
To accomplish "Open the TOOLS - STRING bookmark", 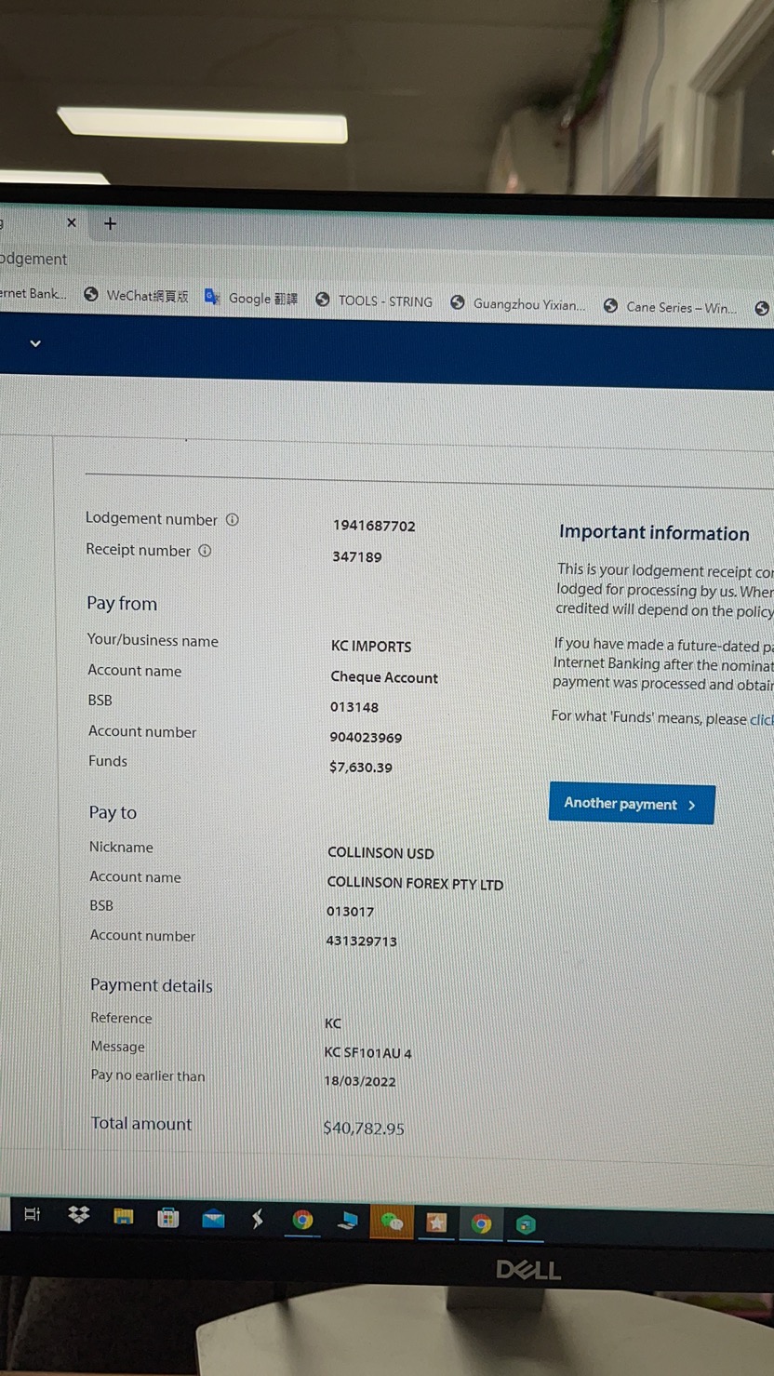I will 374,301.
